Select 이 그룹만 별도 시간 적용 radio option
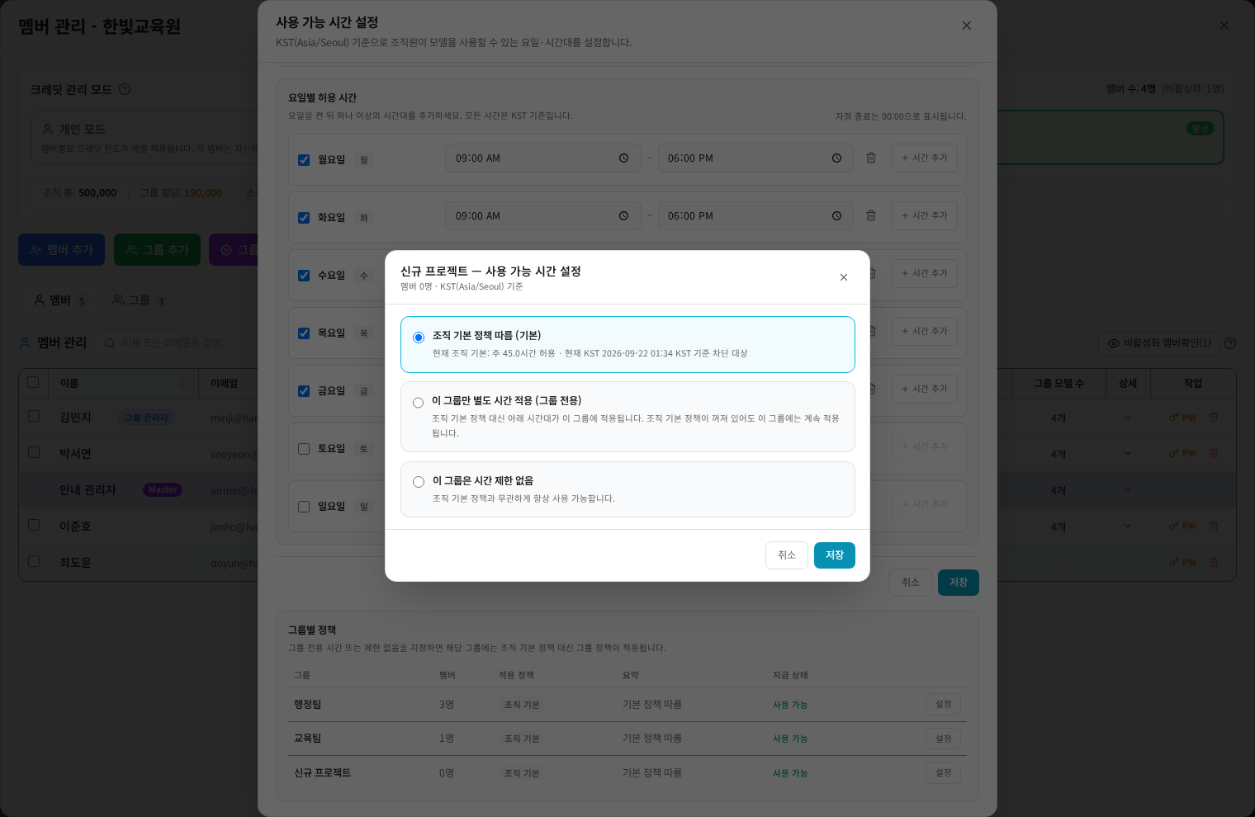The image size is (1255, 817). pyautogui.click(x=419, y=403)
